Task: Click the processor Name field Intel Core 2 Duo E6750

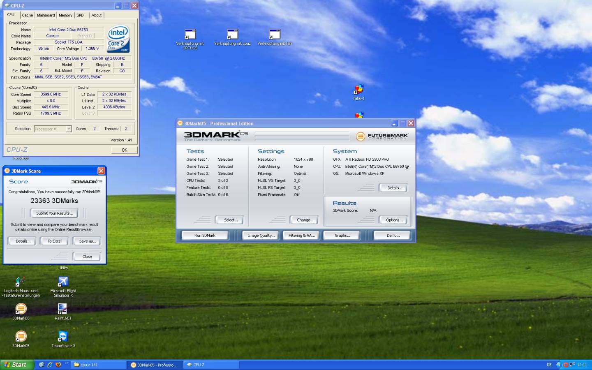Action: pyautogui.click(x=69, y=30)
